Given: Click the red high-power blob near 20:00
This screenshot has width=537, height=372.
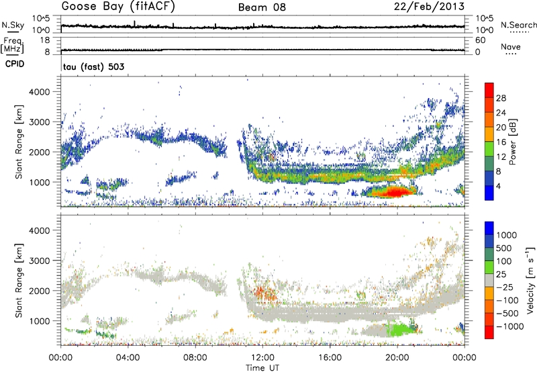Looking at the screenshot, I should coord(394,192).
